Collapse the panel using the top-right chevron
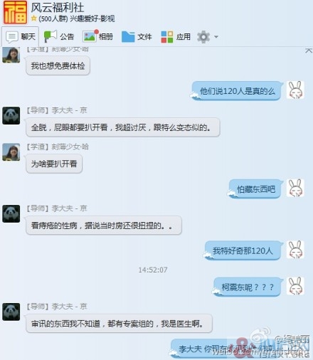The image size is (313, 360). (x=309, y=51)
